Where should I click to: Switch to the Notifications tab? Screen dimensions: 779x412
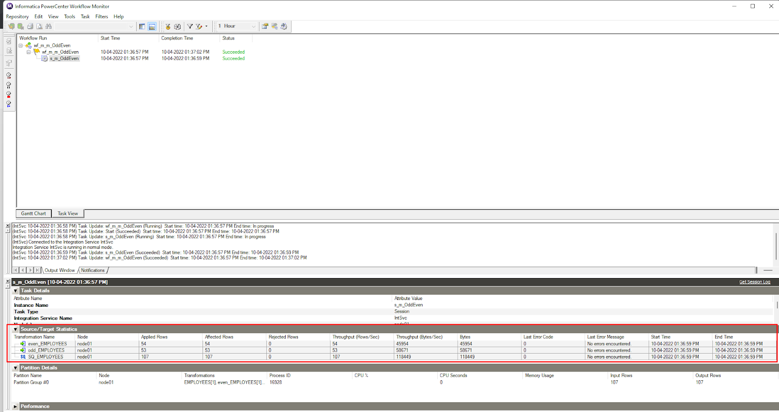pyautogui.click(x=93, y=270)
